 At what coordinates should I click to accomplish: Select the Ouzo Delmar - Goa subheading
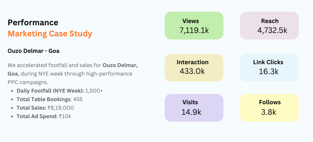pyautogui.click(x=34, y=51)
